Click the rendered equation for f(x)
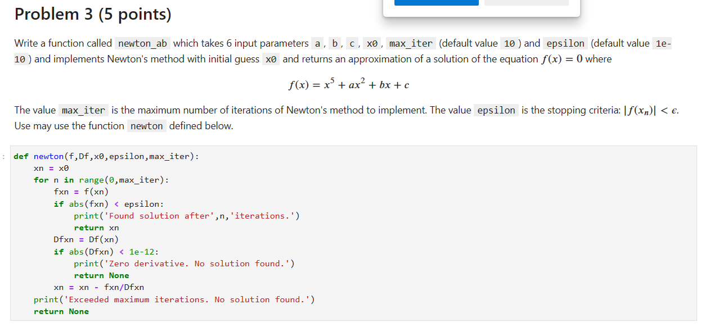This screenshot has width=705, height=327. coord(348,84)
